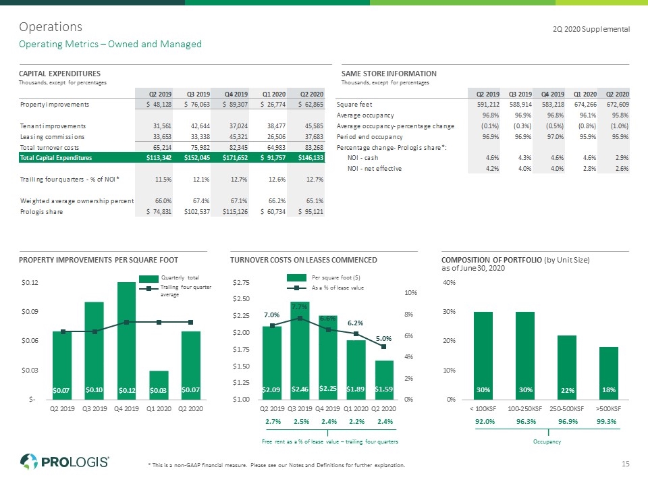This screenshot has width=648, height=486.
Task: Click the 22% bar for 250-500KSF
Action: tap(567, 367)
